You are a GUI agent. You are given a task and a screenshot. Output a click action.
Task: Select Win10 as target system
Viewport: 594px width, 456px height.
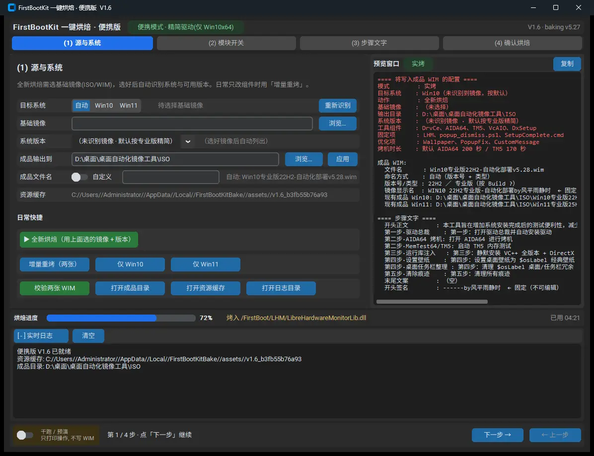[104, 105]
